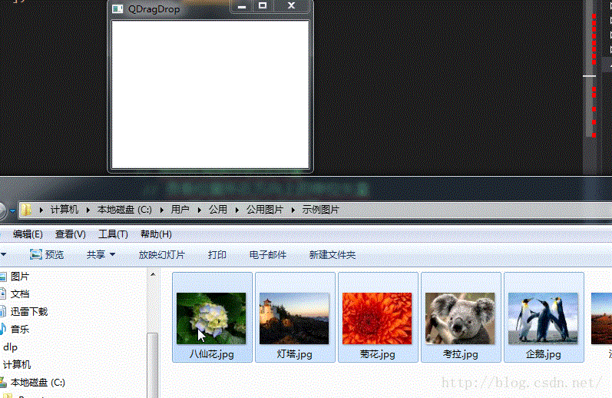Screen dimensions: 612x398
Task: Expand the arrow after 公用图片 in breadcrumb
Action: point(293,210)
